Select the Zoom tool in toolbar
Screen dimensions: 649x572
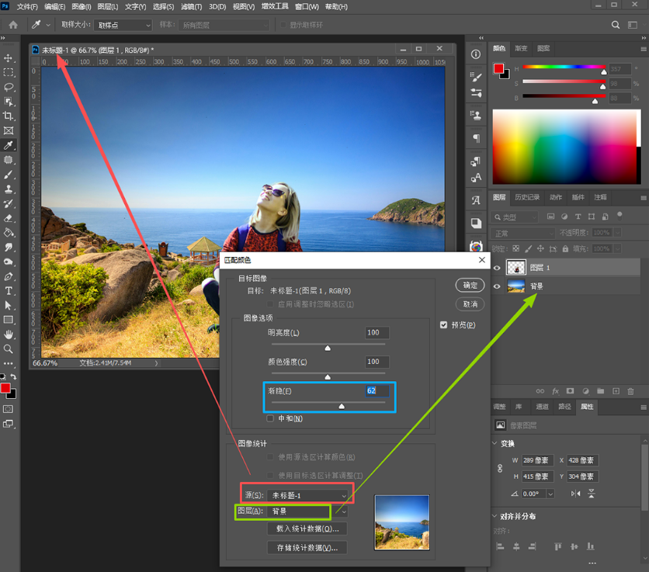[x=9, y=349]
